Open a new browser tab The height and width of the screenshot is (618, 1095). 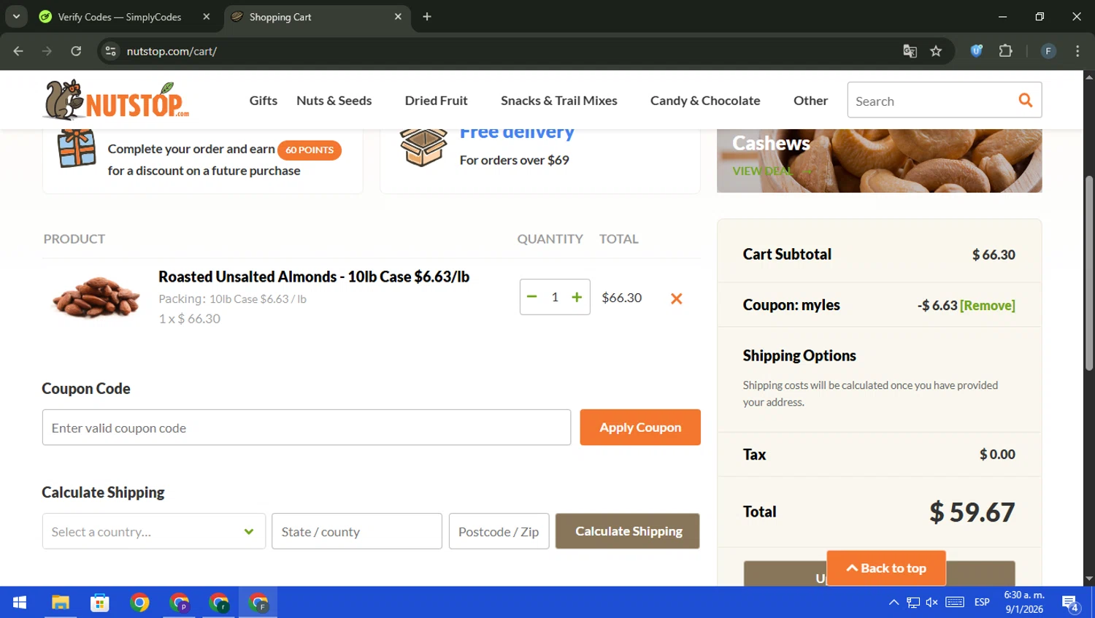[427, 17]
